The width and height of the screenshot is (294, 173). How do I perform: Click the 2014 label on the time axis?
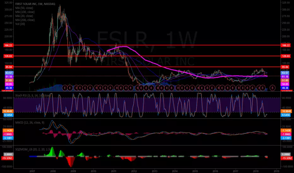(175, 171)
